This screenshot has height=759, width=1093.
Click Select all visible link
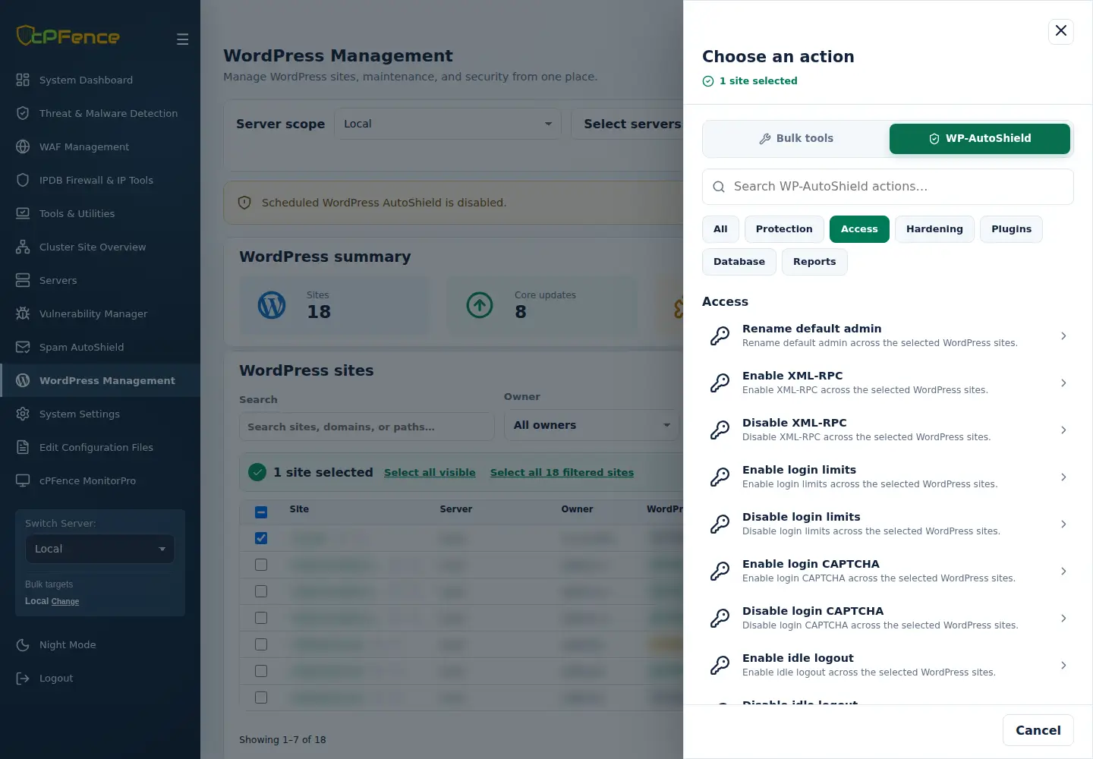pos(430,472)
